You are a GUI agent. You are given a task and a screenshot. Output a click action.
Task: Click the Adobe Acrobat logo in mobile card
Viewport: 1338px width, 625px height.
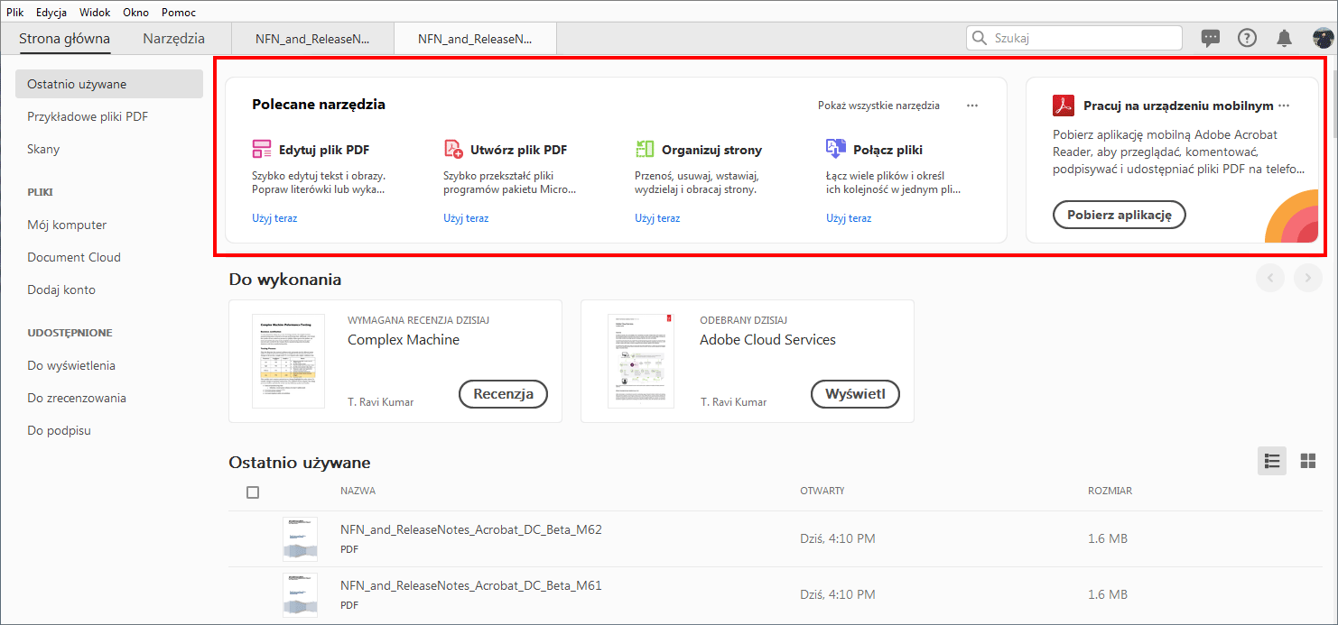pos(1064,106)
